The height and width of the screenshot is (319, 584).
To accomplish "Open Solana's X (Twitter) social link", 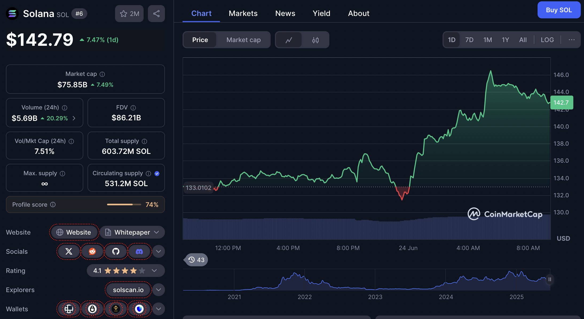I will pyautogui.click(x=69, y=251).
